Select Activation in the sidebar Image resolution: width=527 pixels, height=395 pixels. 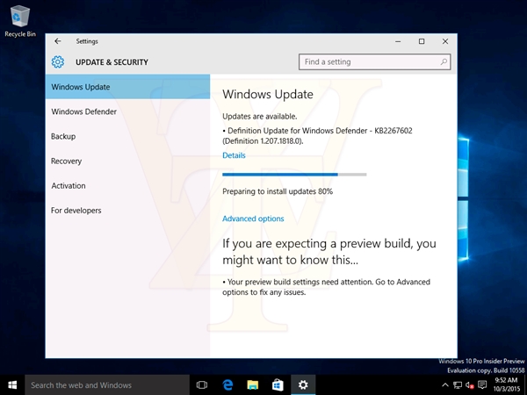pos(69,185)
